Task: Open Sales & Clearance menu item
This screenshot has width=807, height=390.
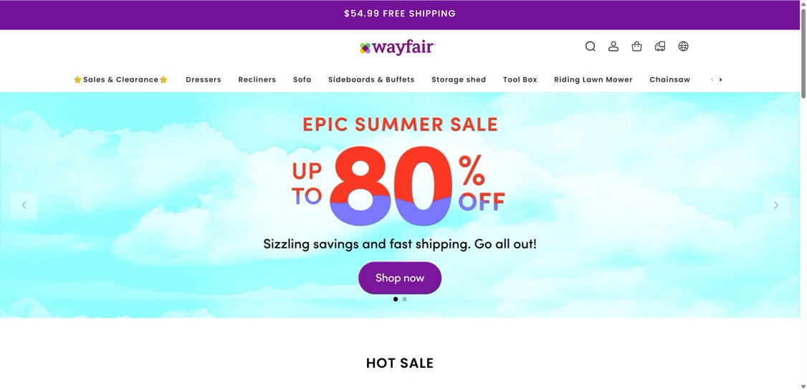Action: (120, 79)
